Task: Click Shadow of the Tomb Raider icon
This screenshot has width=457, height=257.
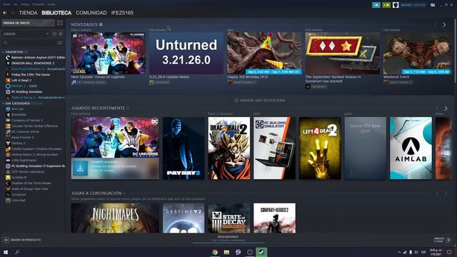Action: [x=8, y=183]
